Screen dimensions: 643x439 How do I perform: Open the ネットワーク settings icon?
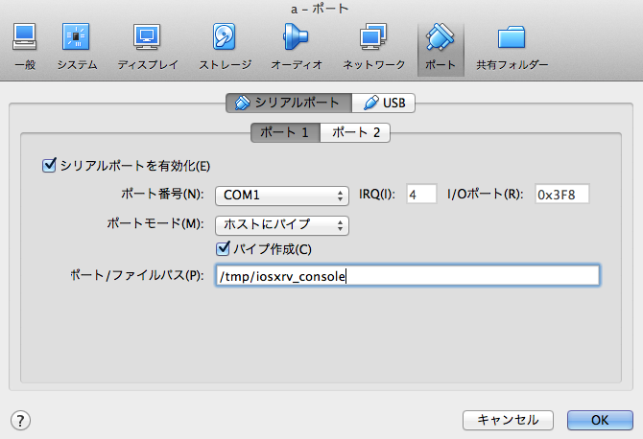(373, 47)
